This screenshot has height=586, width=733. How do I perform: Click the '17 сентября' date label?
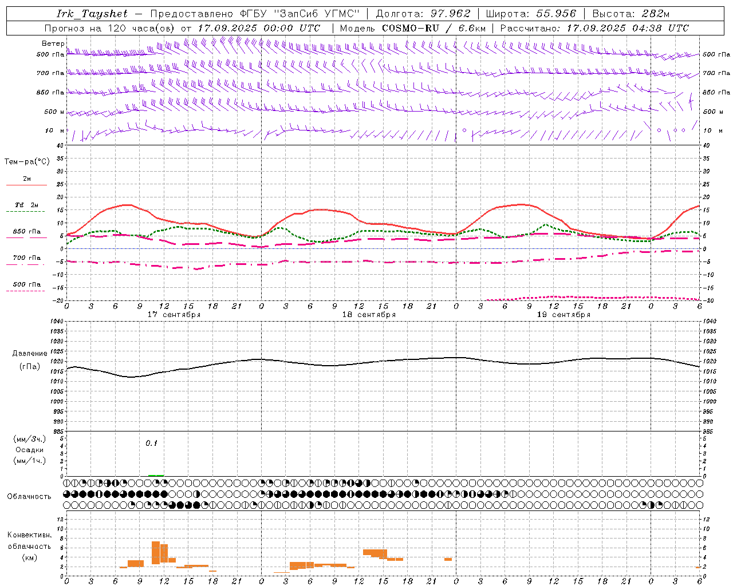point(174,315)
